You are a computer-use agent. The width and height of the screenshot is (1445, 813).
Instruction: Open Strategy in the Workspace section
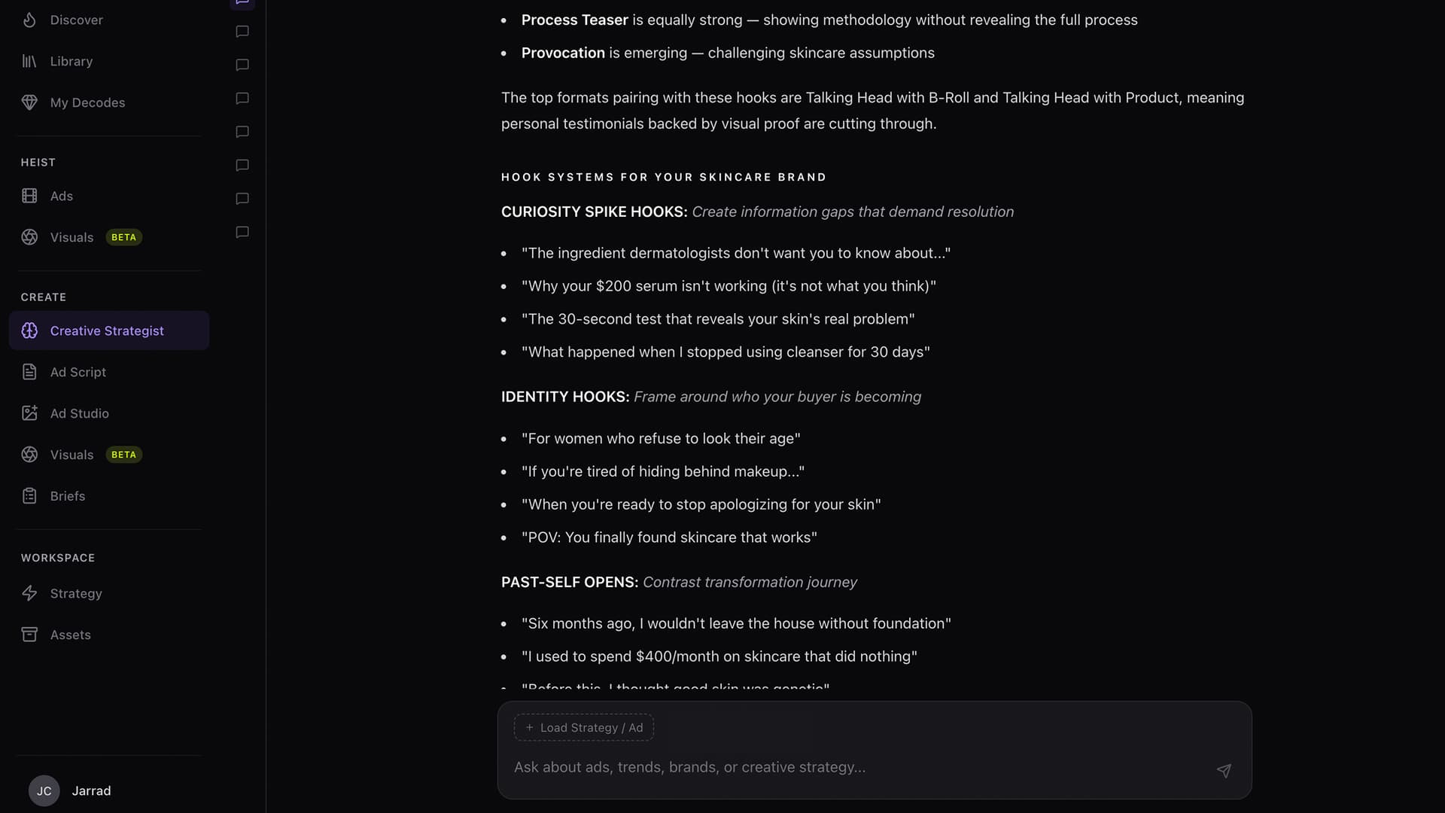click(29, 593)
